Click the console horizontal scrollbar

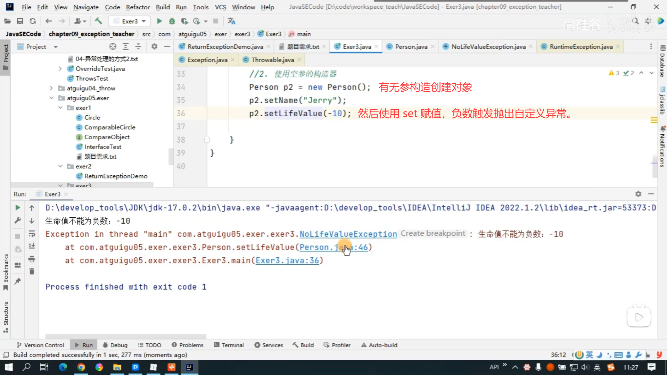(126, 336)
